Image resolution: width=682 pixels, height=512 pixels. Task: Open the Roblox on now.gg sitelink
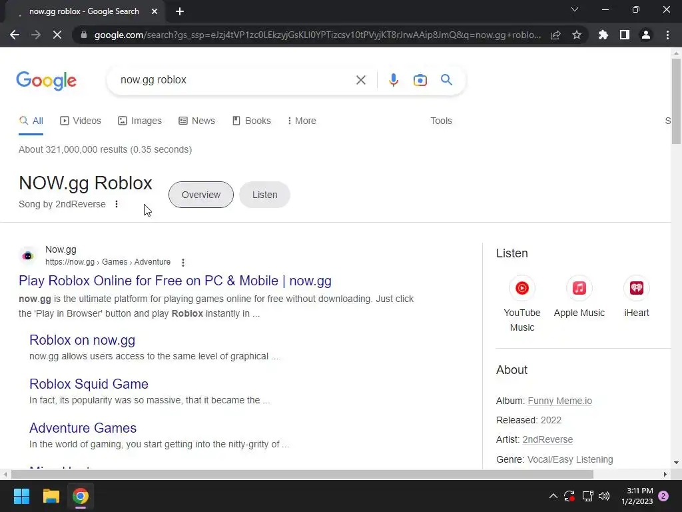(82, 340)
